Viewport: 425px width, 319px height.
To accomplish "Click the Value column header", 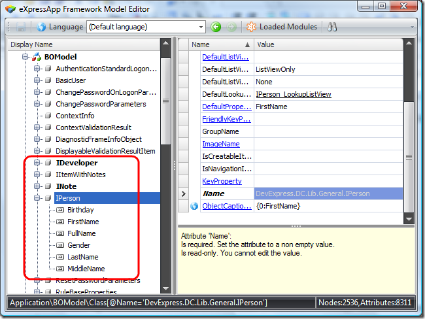I will tap(328, 44).
